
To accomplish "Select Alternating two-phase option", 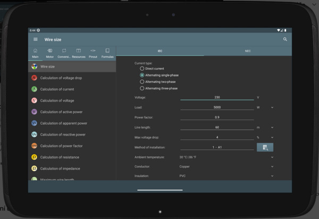I will (x=142, y=82).
